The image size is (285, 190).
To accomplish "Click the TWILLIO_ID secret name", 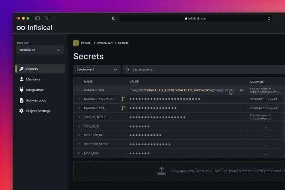I will [x=91, y=126].
